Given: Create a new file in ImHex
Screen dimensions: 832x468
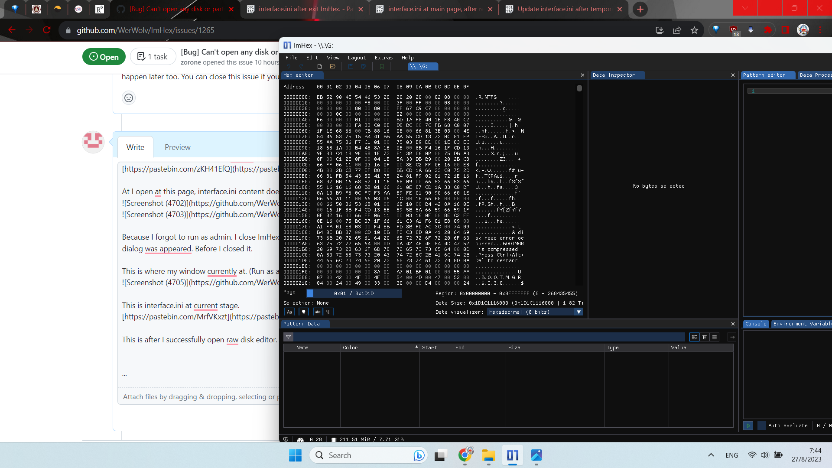Looking at the screenshot, I should coord(319,66).
